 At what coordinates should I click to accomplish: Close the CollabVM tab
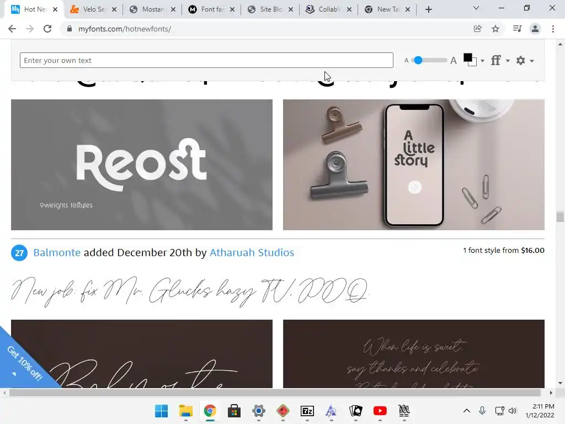(349, 10)
